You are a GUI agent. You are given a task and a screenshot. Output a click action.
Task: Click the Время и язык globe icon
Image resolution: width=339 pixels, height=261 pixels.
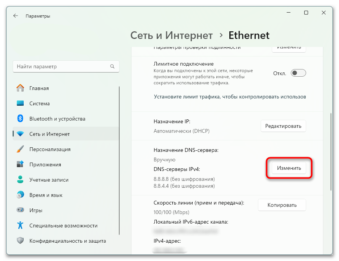20,195
